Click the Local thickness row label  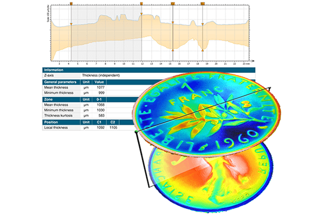click(56, 127)
